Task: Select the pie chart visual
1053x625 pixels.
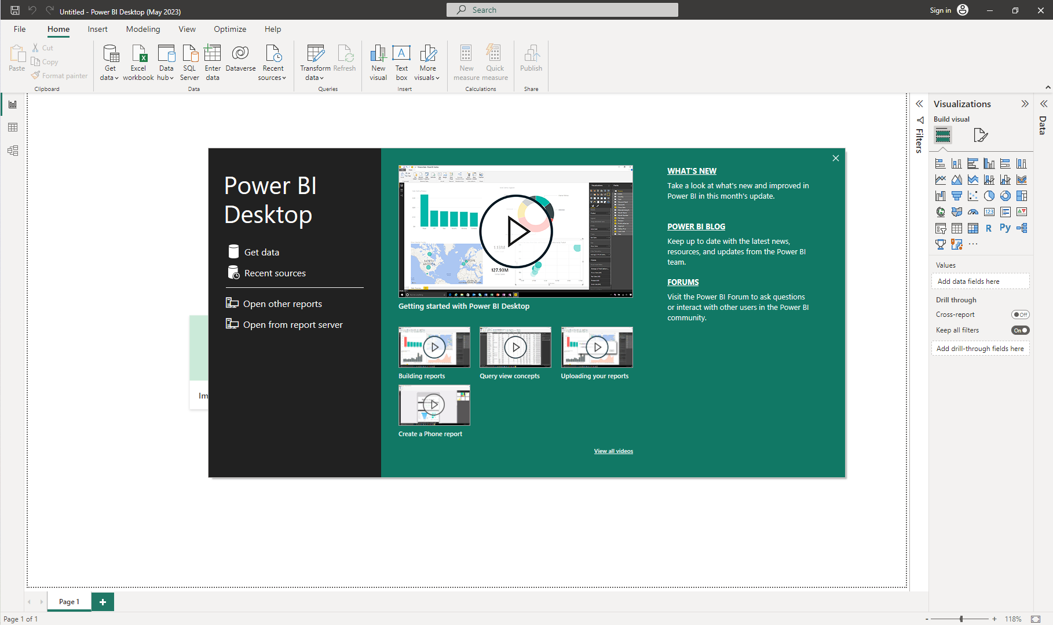Action: [989, 196]
